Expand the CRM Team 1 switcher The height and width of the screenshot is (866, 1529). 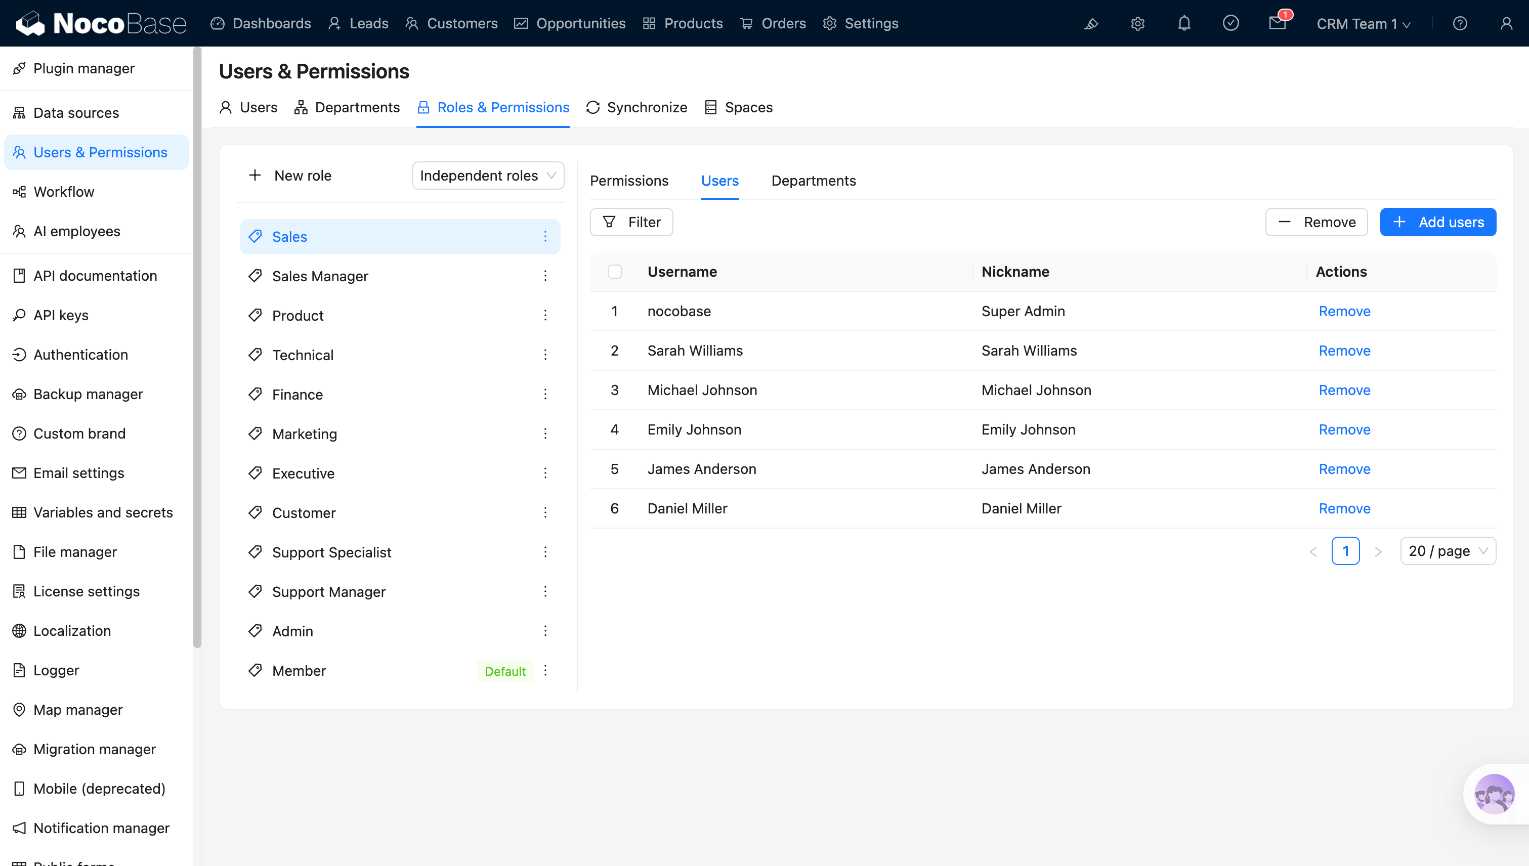(1363, 24)
